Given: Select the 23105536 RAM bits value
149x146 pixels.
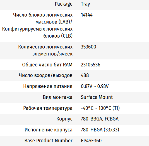Looking at the screenshot, I should tap(90, 65).
